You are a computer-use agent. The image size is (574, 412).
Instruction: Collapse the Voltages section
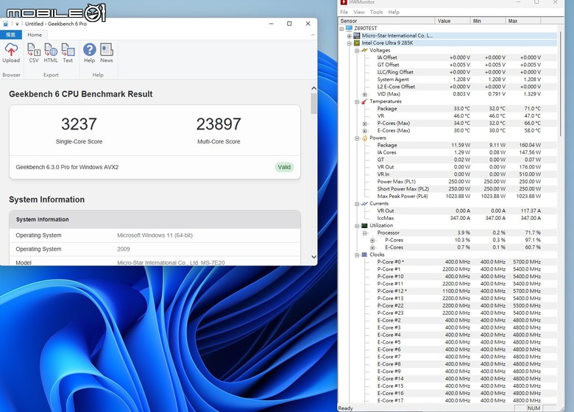[357, 51]
